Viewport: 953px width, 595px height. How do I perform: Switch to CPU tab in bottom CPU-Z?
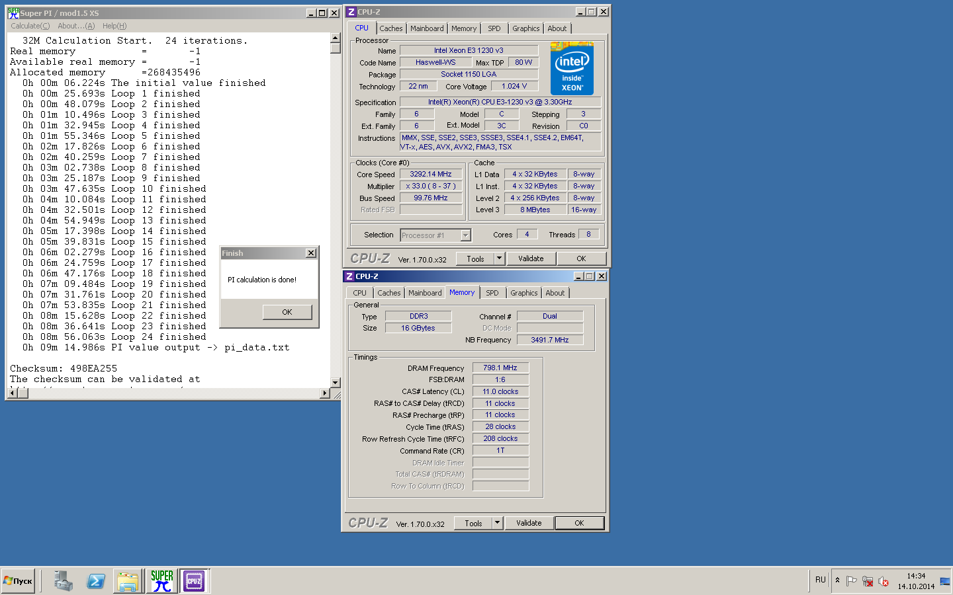point(359,293)
